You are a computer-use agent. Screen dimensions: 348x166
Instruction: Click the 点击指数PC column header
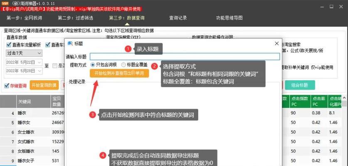click(300, 102)
